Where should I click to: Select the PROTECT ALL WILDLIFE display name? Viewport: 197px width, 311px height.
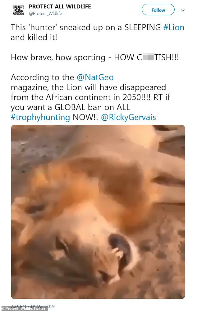click(x=60, y=7)
